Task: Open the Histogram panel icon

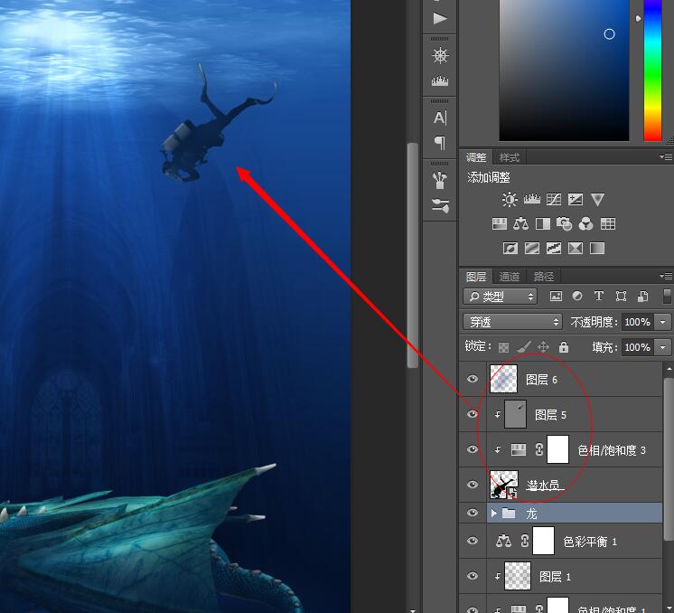Action: pos(440,80)
